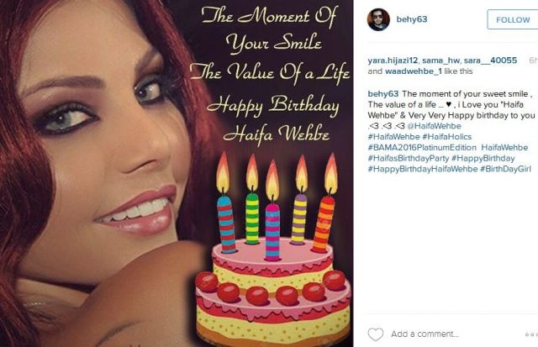The height and width of the screenshot is (347, 538).
Task: Open yara.hijazi12's profile from likes
Action: coord(393,60)
